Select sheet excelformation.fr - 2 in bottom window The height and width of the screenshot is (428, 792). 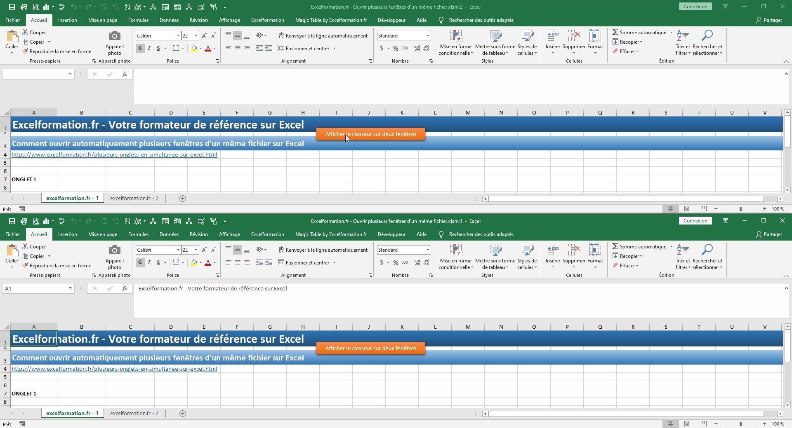click(x=134, y=413)
